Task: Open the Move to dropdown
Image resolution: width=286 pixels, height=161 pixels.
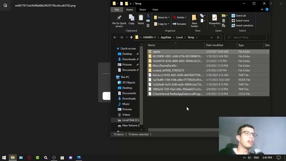Action: tap(162, 17)
